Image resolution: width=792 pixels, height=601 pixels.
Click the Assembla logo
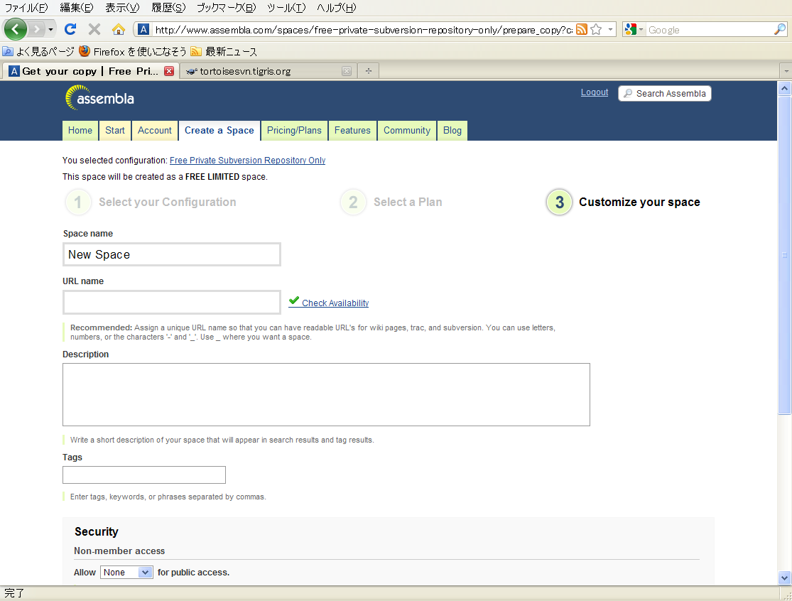(x=99, y=98)
